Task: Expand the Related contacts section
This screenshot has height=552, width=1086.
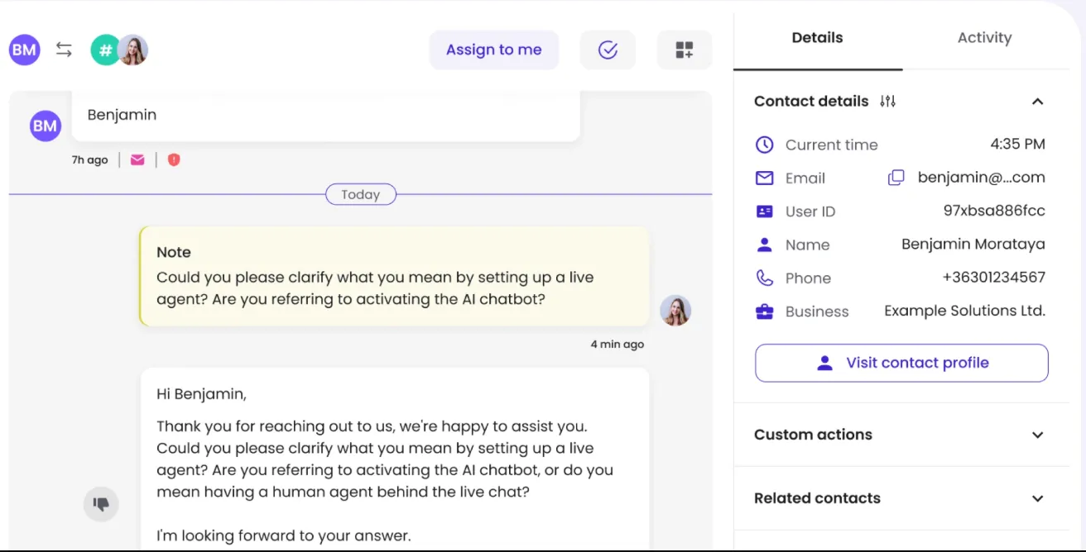Action: 1037,498
